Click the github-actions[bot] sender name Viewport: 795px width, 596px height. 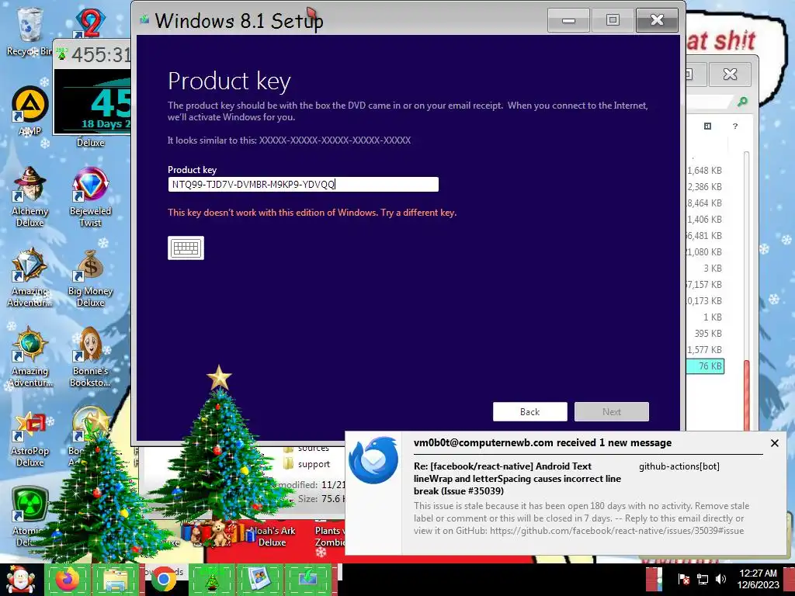click(679, 466)
